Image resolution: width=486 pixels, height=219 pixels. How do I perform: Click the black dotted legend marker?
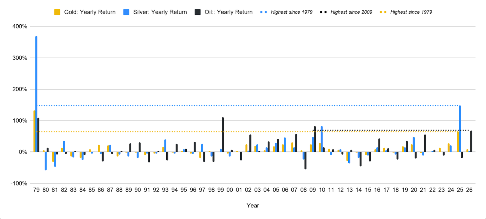point(323,12)
